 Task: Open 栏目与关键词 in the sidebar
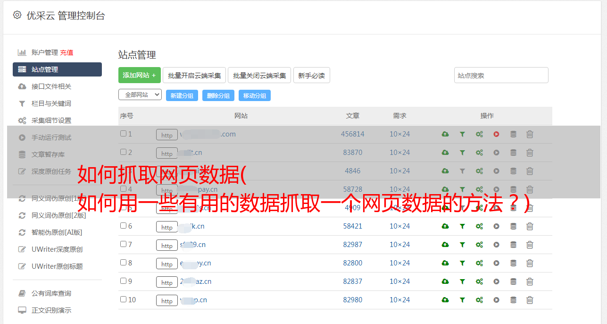(x=51, y=103)
